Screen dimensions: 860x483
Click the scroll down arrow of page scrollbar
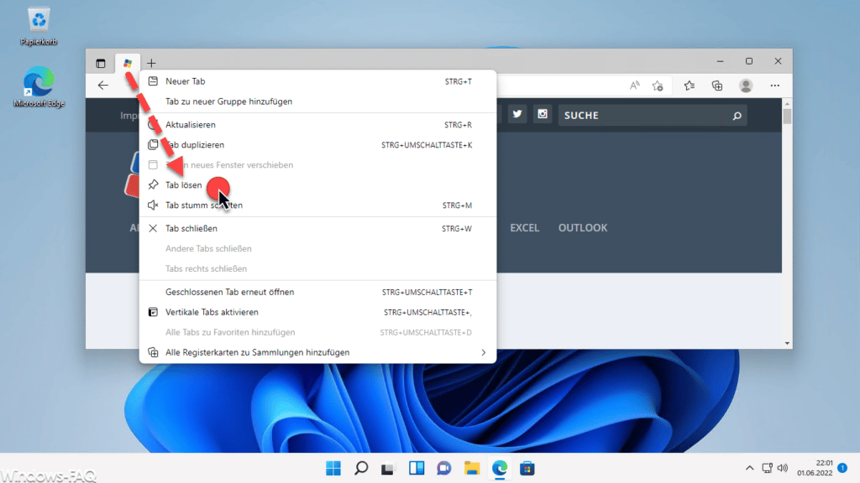[x=787, y=343]
